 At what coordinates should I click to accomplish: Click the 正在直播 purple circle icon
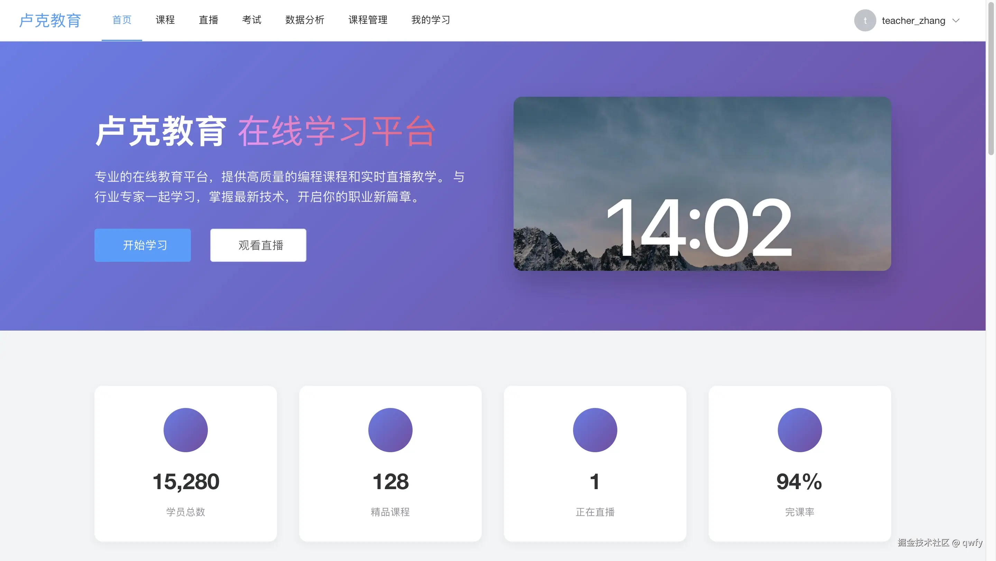(595, 430)
